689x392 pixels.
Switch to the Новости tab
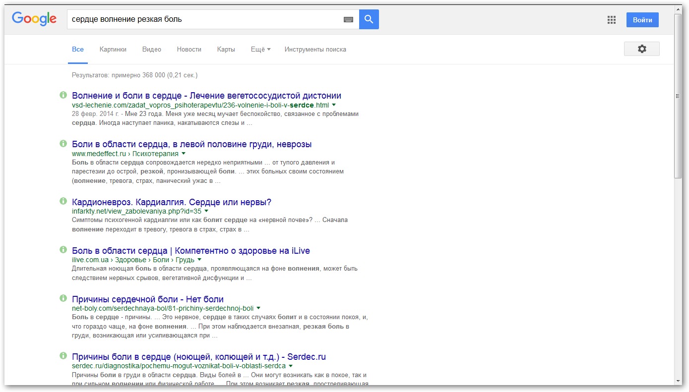tap(189, 50)
